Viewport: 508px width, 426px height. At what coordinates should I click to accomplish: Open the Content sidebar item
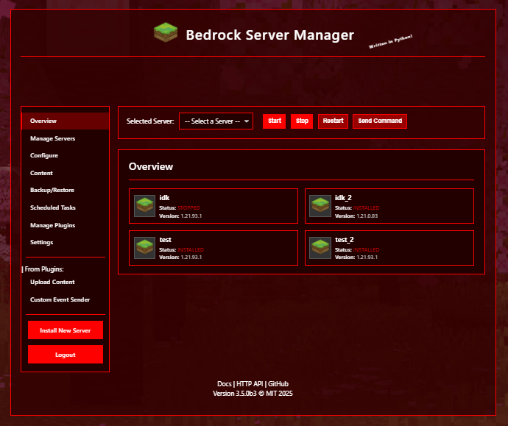click(65, 173)
